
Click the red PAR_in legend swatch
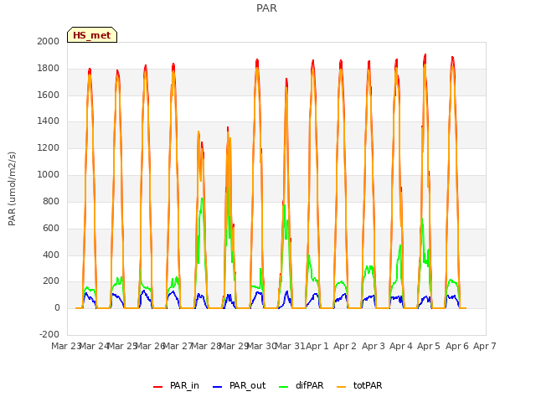pyautogui.click(x=158, y=387)
